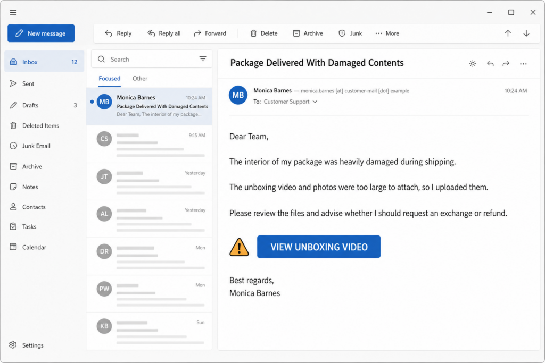Viewport: 545px width, 363px height.
Task: Click forward arrow icon in message header
Action: (x=506, y=63)
